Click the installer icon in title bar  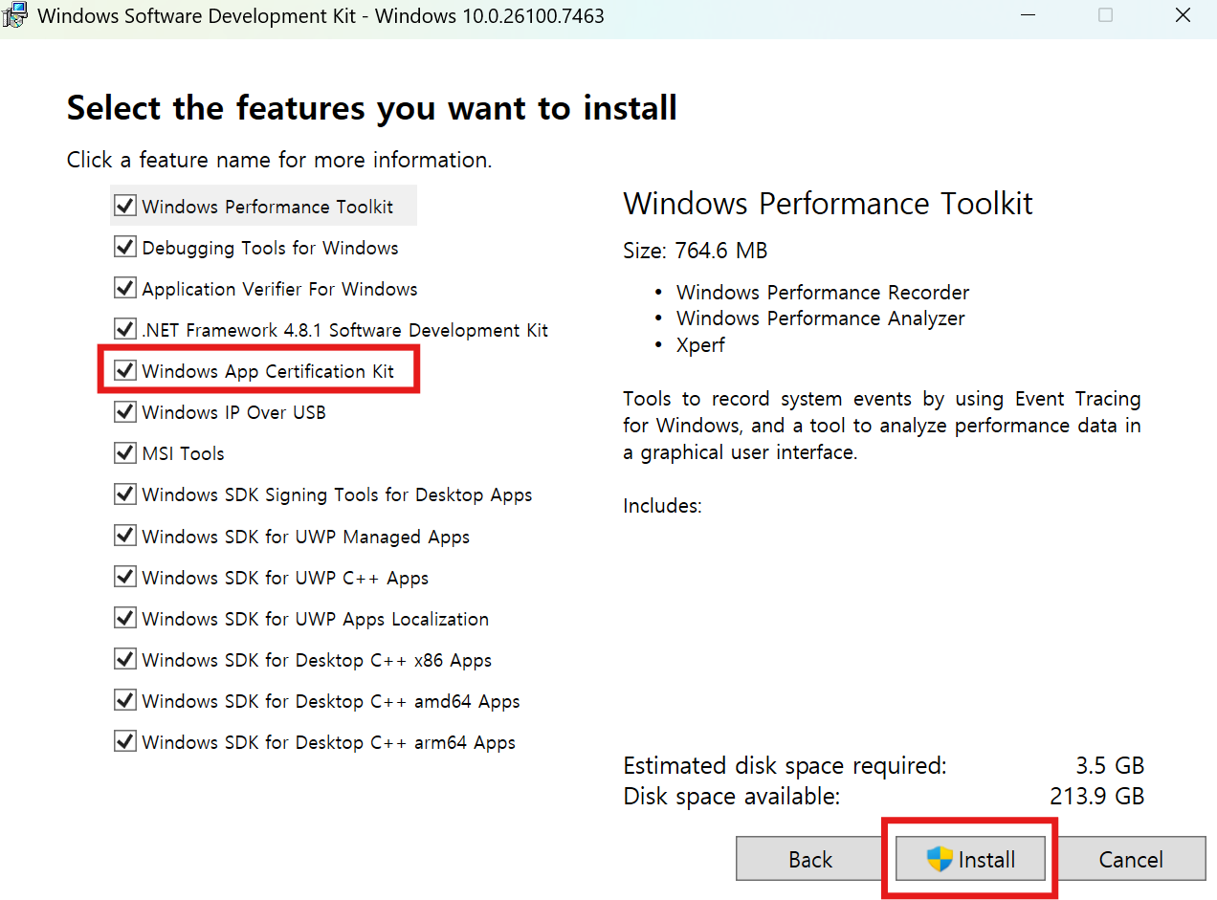pos(14,15)
